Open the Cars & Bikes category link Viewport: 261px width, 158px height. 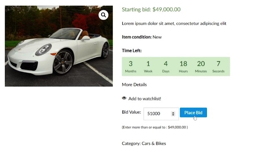click(154, 143)
